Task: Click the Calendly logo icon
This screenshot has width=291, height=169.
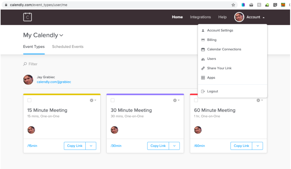Action: 28,17
